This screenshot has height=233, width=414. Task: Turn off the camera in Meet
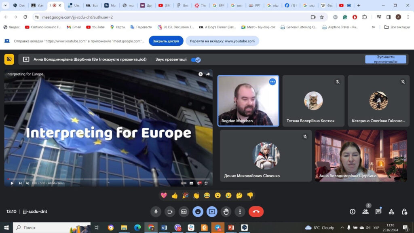click(x=170, y=212)
